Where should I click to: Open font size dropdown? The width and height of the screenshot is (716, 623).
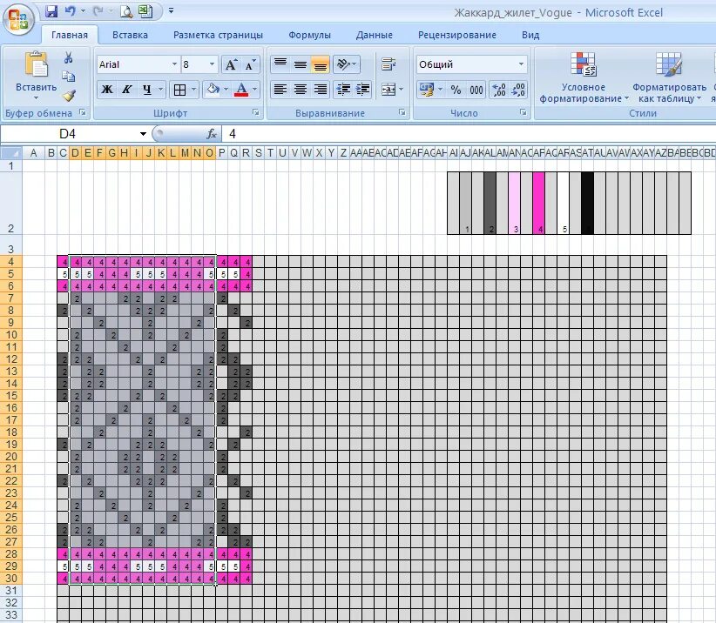212,64
